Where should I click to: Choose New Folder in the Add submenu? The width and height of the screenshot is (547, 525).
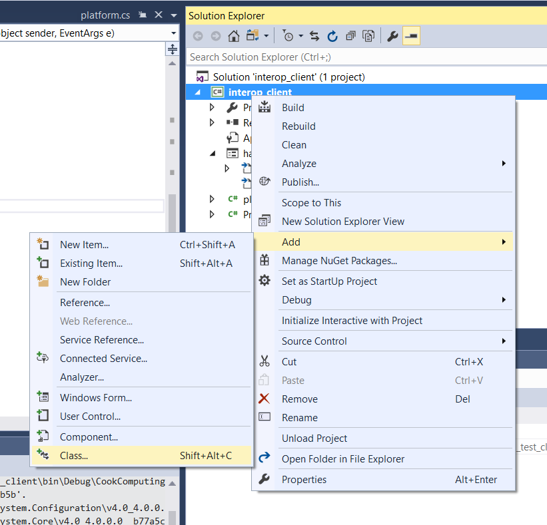[141, 282]
